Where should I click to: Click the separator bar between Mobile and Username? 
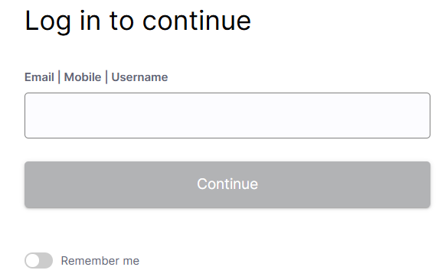[106, 77]
